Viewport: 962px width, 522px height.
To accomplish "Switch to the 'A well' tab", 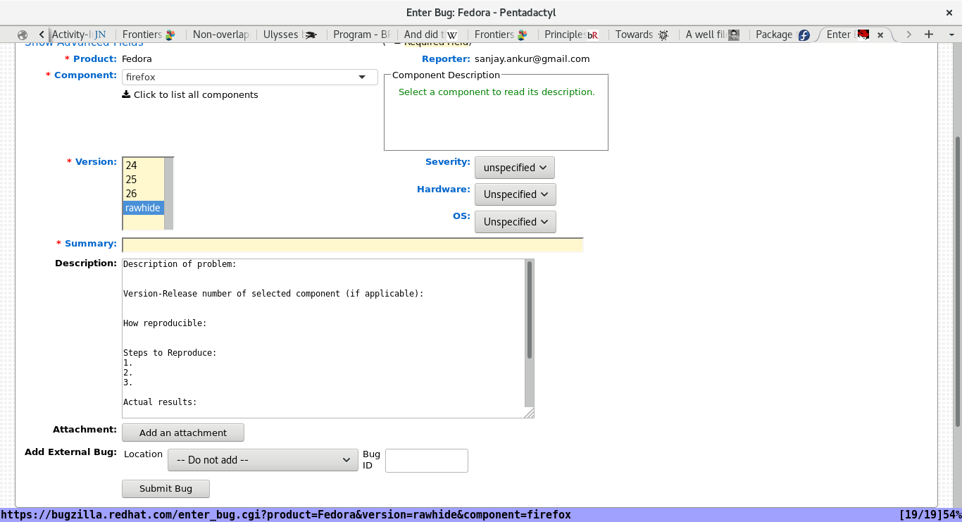I will point(713,35).
